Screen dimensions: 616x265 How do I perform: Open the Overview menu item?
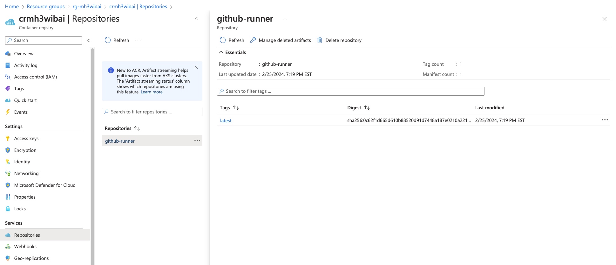coord(24,54)
